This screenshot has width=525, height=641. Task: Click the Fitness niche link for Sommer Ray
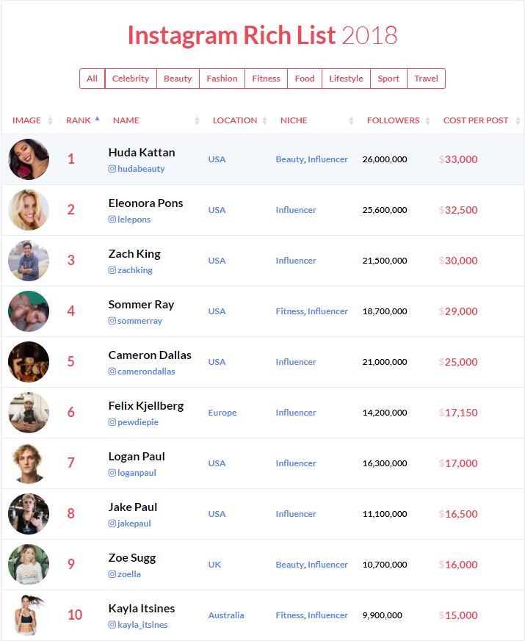click(289, 311)
